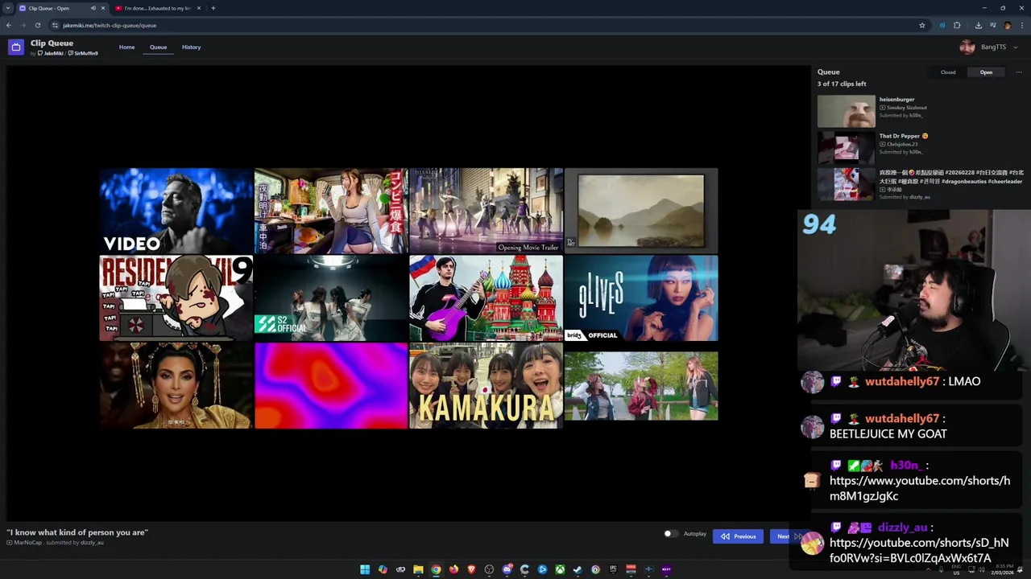Click "3 of 17 clips left" text
1031x579 pixels.
click(x=842, y=84)
